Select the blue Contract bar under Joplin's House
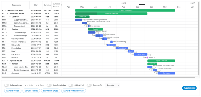The height and width of the screenshot is (97, 201). [166, 73]
